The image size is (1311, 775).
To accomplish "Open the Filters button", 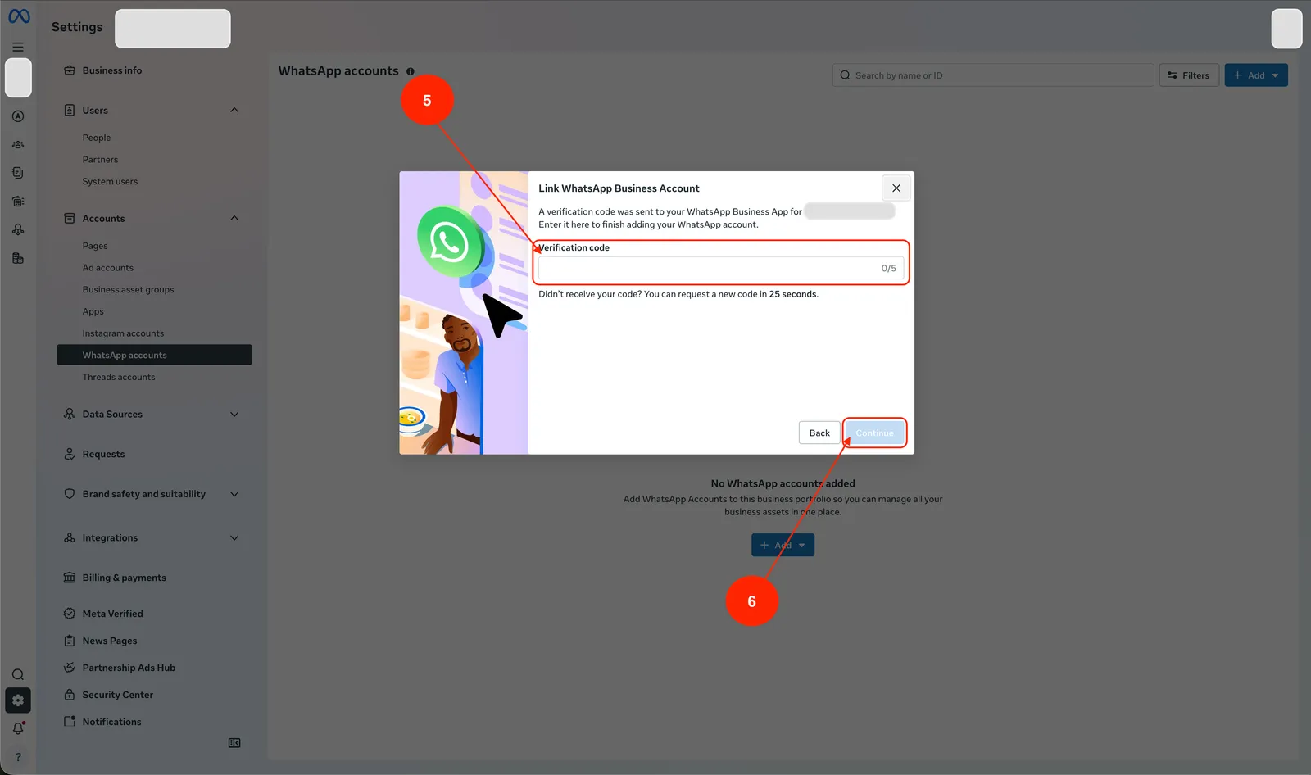I will tap(1189, 75).
